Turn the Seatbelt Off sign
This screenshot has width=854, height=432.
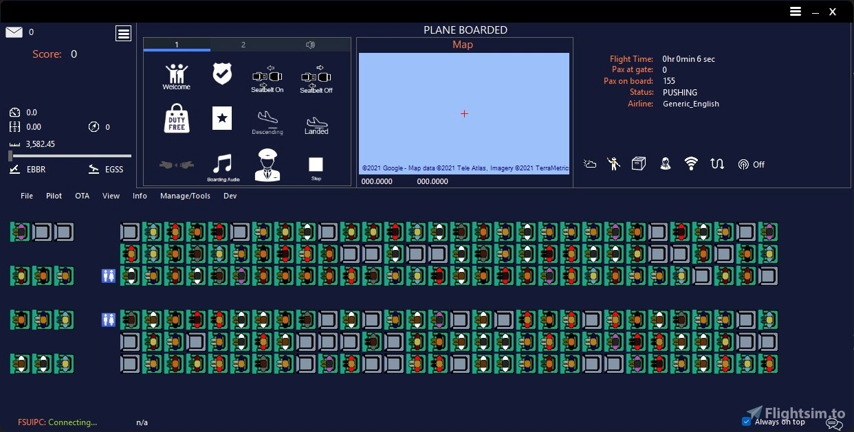coord(316,76)
